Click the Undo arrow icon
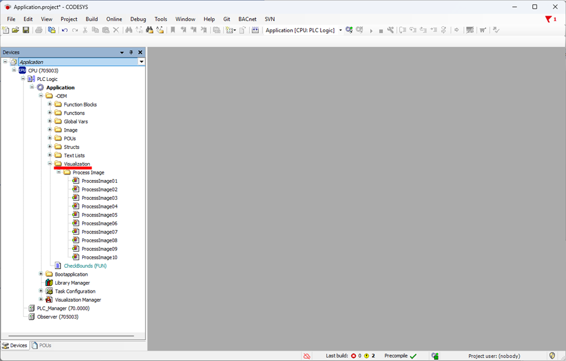 coord(65,30)
